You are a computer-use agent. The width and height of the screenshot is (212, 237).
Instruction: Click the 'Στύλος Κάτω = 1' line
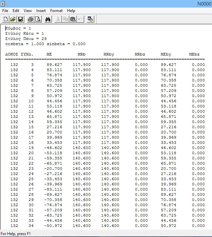[x=24, y=33]
